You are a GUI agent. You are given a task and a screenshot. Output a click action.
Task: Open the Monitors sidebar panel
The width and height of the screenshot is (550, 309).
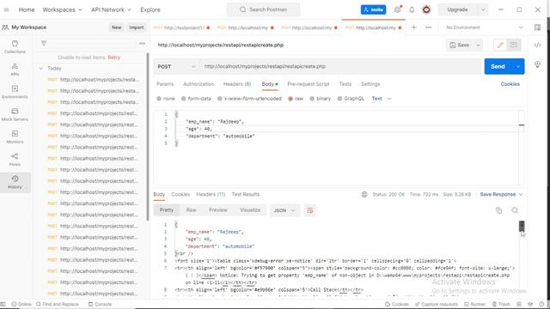pyautogui.click(x=15, y=137)
